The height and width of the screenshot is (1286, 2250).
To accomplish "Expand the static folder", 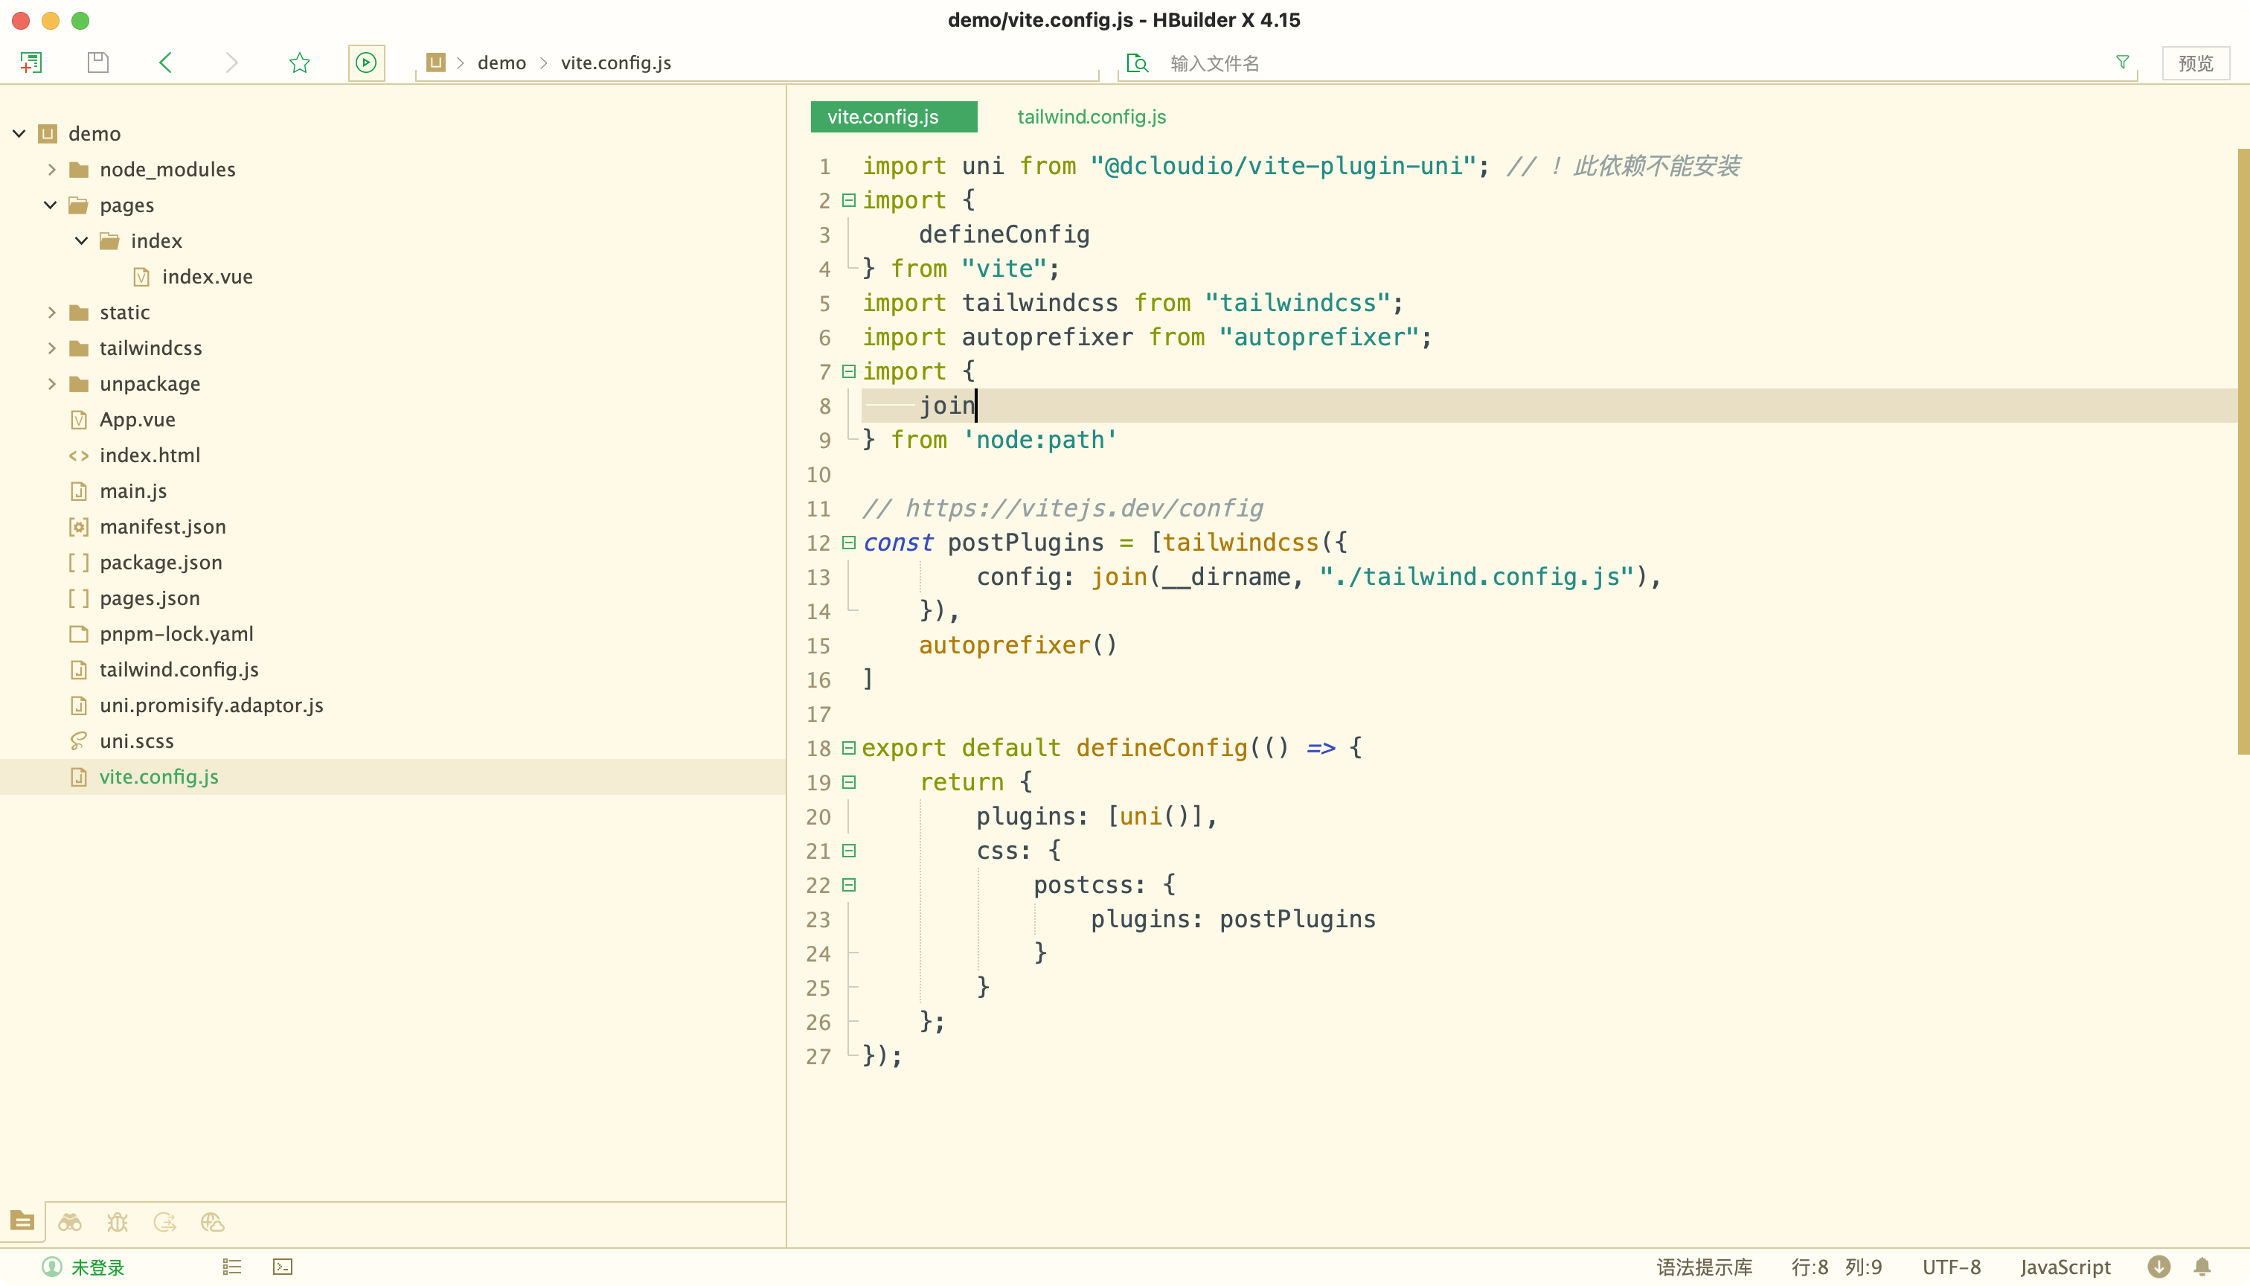I will pos(51,312).
